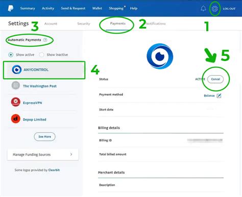The image size is (242, 197).
Task: Open the notifications bell icon
Action: pyautogui.click(x=203, y=8)
